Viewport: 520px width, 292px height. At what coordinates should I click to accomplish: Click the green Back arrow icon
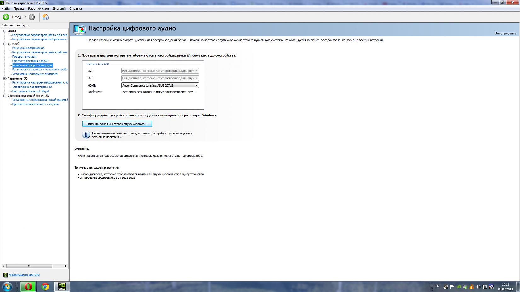[6, 17]
